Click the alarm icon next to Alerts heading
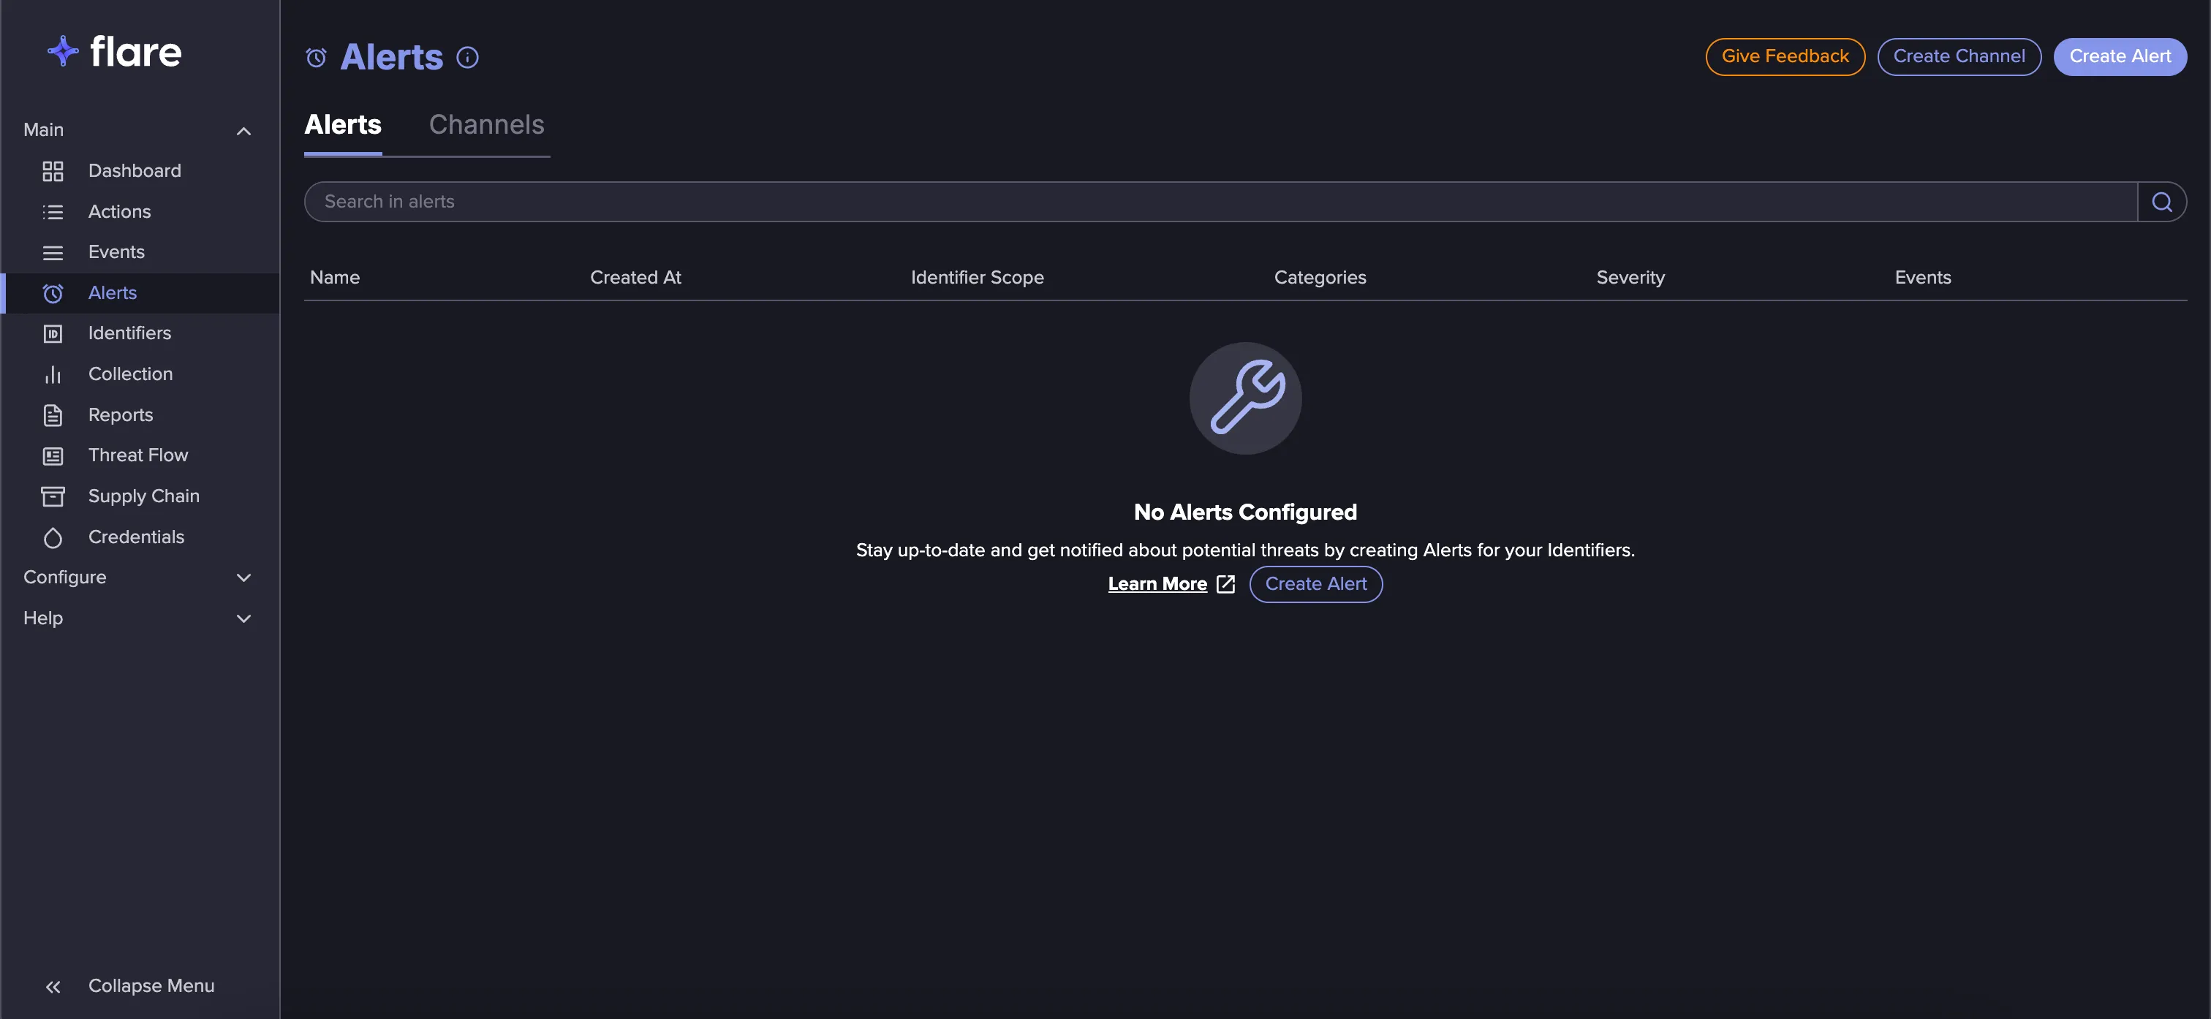This screenshot has width=2211, height=1019. 316,58
